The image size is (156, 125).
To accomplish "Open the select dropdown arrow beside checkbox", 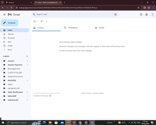I will coord(37,21).
